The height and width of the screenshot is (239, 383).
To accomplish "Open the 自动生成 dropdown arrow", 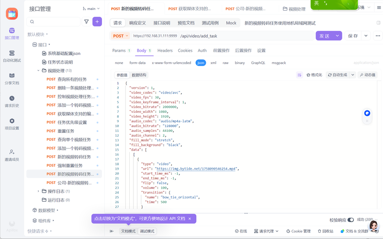I will coord(353,75).
